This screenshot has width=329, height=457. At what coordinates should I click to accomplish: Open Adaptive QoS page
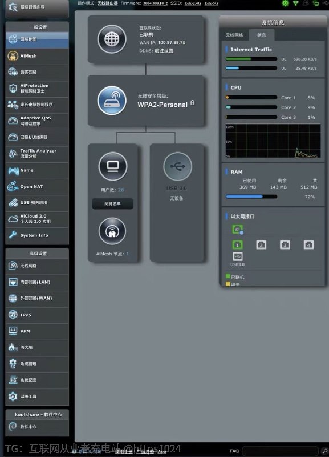coord(37,121)
